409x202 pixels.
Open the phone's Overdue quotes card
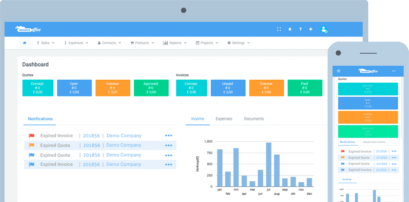pos(368,117)
